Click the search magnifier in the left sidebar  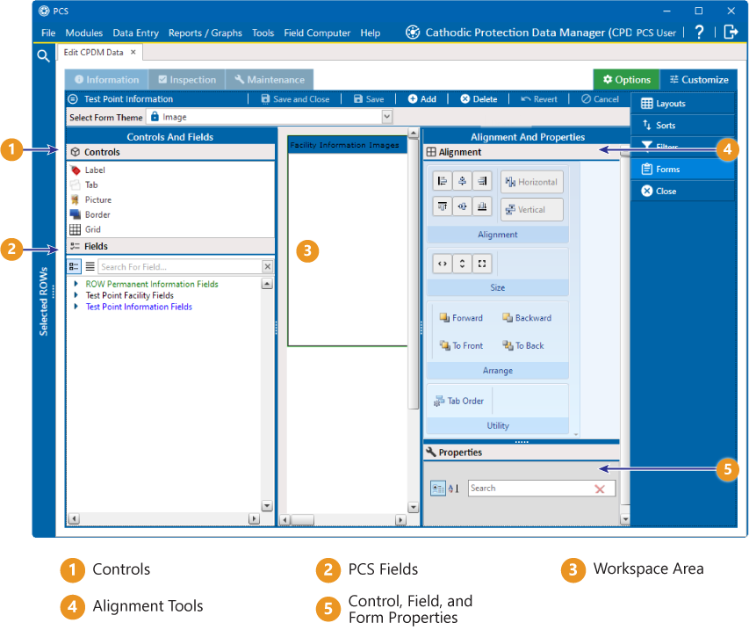pyautogui.click(x=43, y=56)
